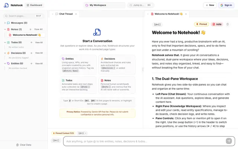
Task: Click the Messages icon in sidebar
Action: [x=8, y=23]
